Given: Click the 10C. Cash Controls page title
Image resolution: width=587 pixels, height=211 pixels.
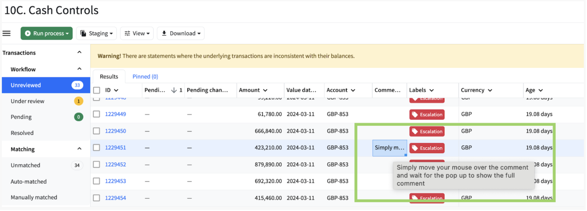Looking at the screenshot, I should [x=51, y=10].
